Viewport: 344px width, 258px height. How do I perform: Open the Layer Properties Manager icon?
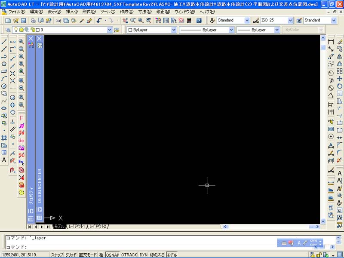(x=8, y=30)
